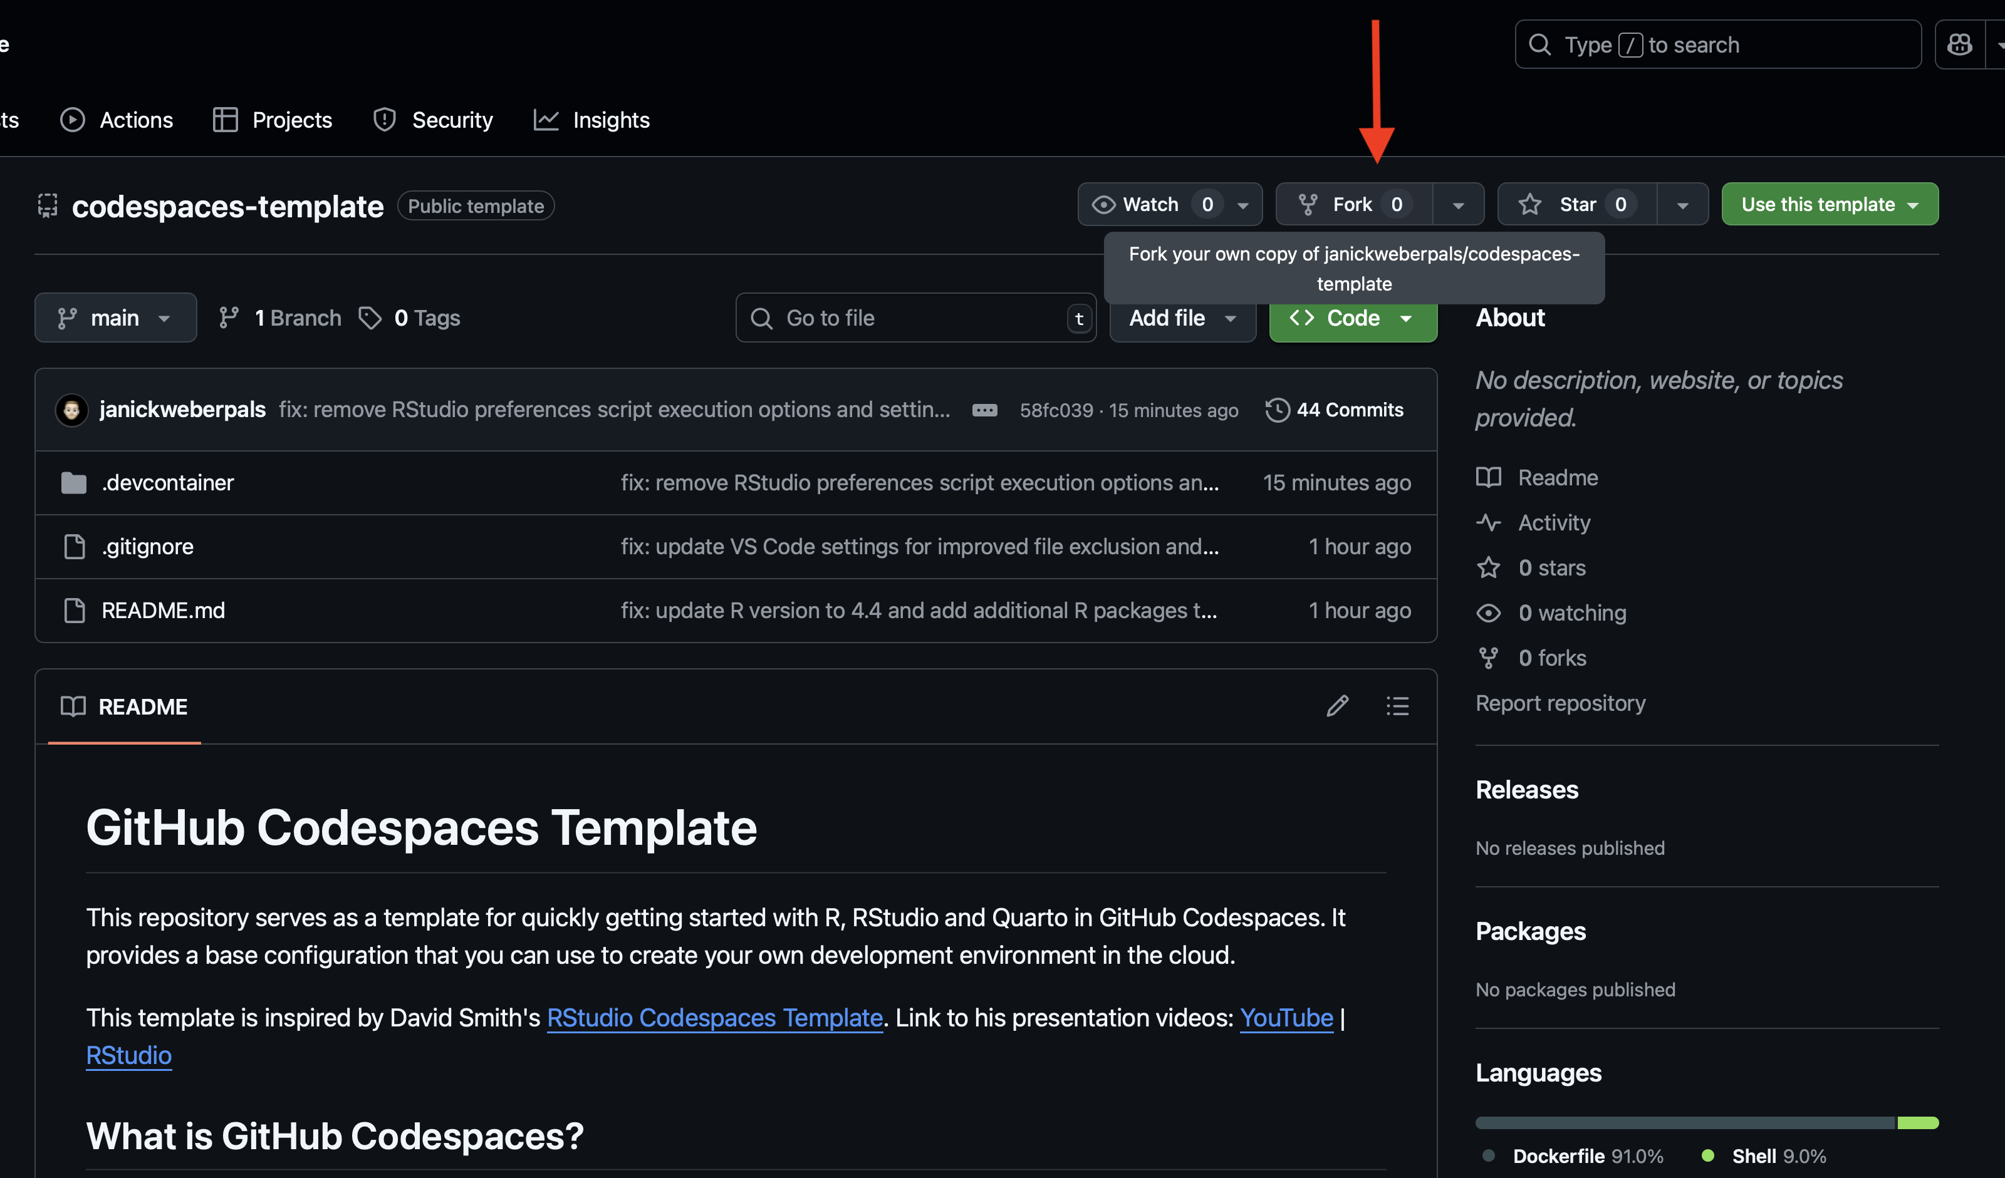Click the 0 stars link
The width and height of the screenshot is (2005, 1178).
[1531, 568]
